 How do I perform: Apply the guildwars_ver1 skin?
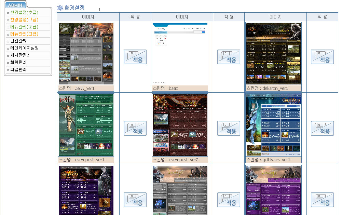[x=322, y=128]
